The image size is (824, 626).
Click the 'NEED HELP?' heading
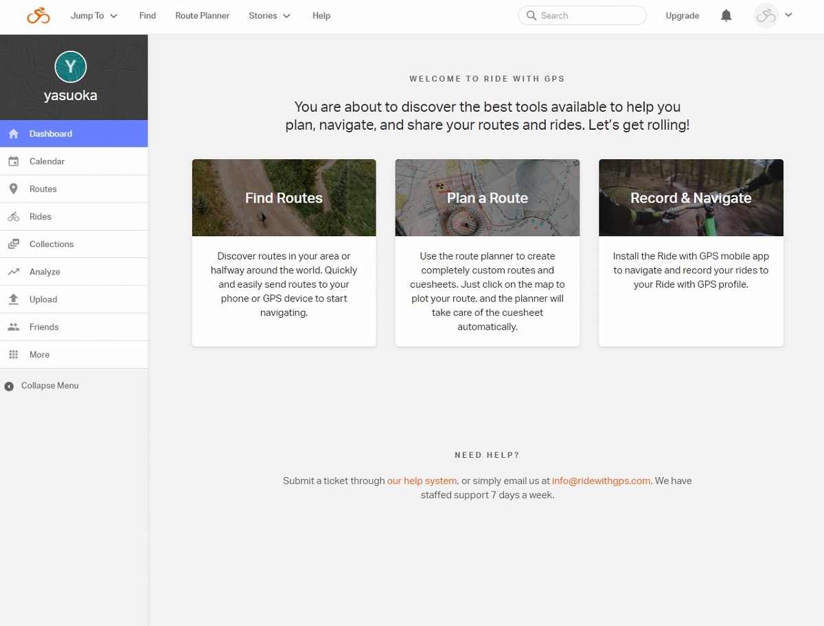tap(487, 455)
